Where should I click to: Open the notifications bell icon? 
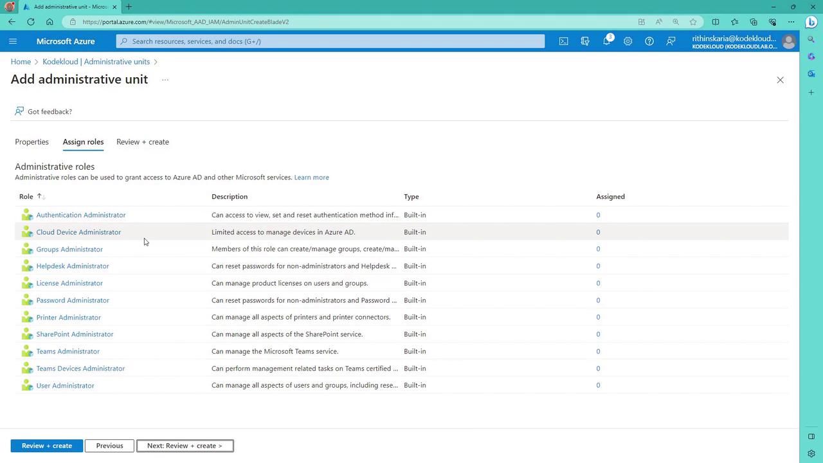point(606,41)
